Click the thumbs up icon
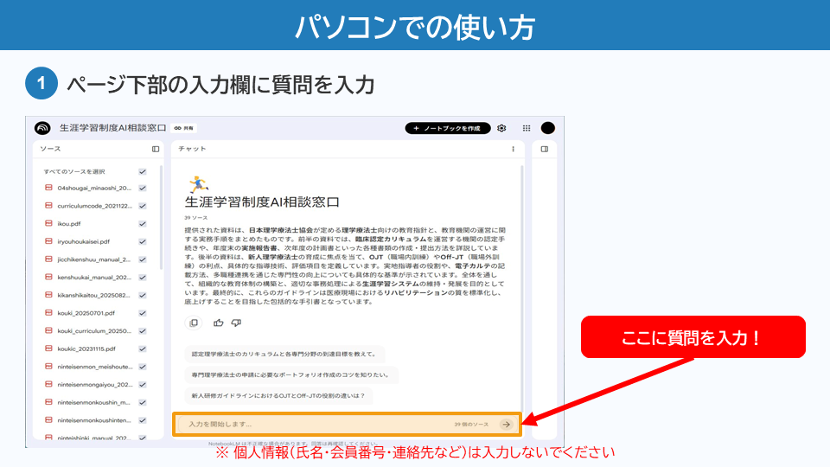The width and height of the screenshot is (830, 467). (x=218, y=323)
